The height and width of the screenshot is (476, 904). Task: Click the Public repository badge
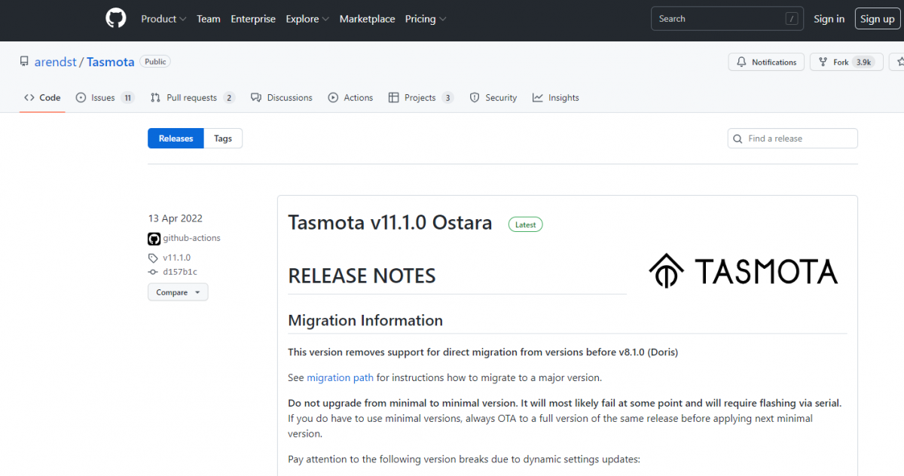pos(155,62)
